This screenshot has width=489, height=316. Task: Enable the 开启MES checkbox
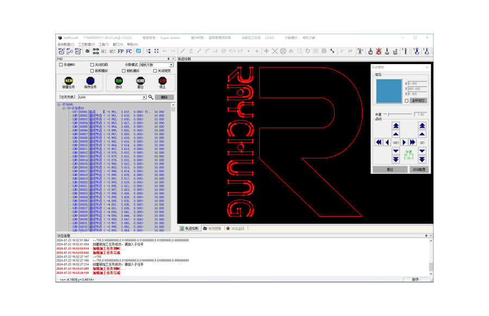tap(61, 64)
